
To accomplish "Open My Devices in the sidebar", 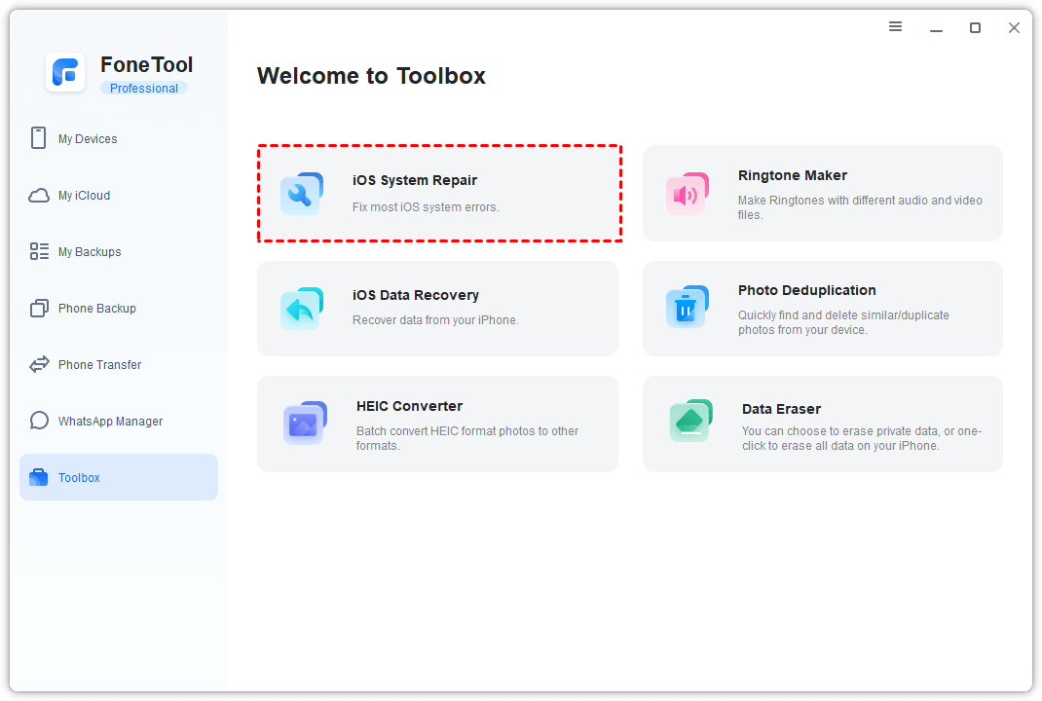I will click(88, 139).
